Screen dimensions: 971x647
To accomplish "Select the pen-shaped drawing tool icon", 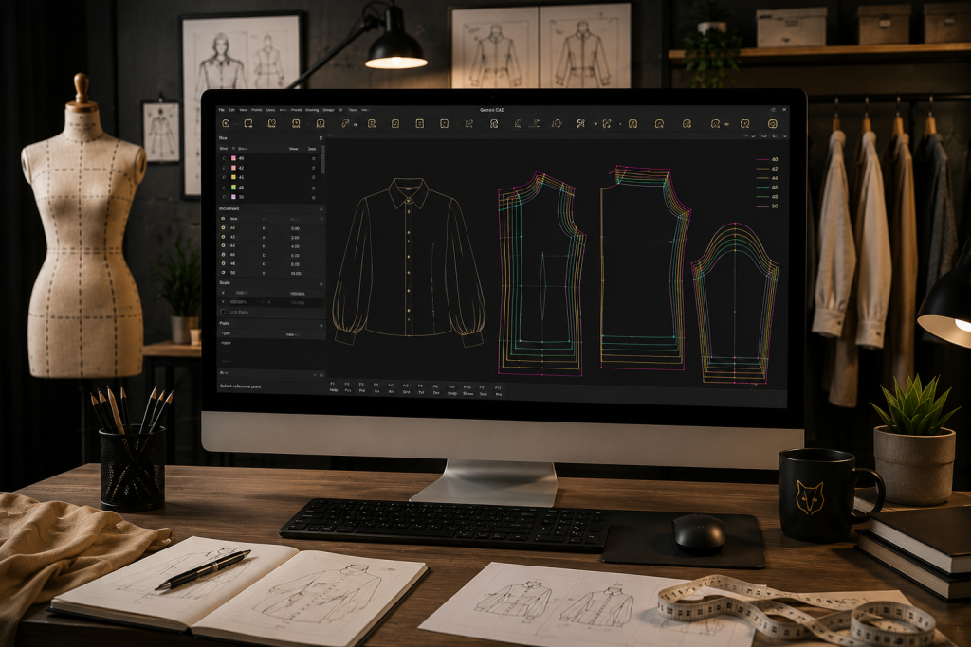I will tap(345, 124).
